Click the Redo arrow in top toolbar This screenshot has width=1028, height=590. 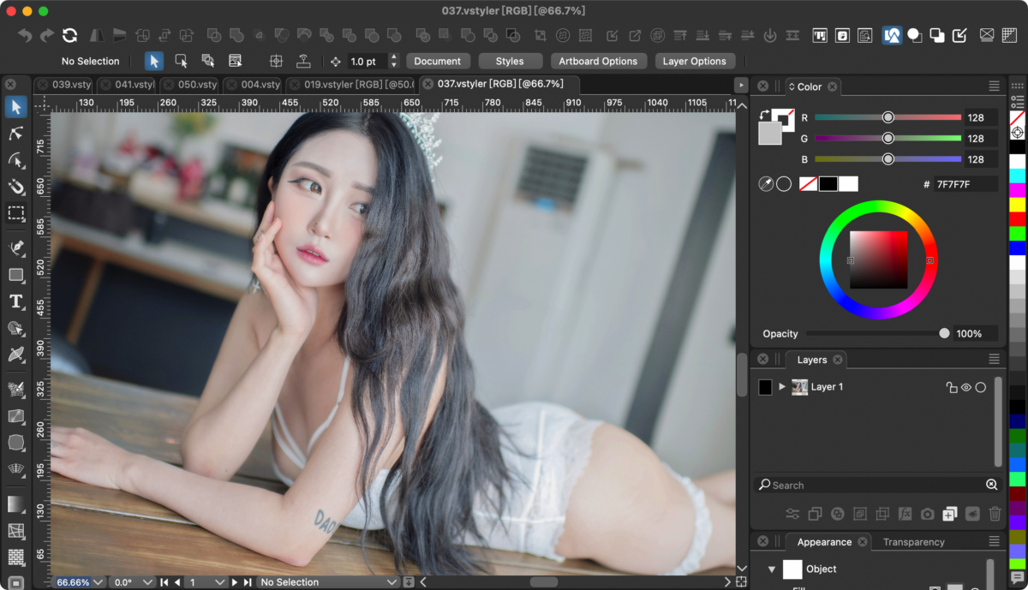[47, 35]
